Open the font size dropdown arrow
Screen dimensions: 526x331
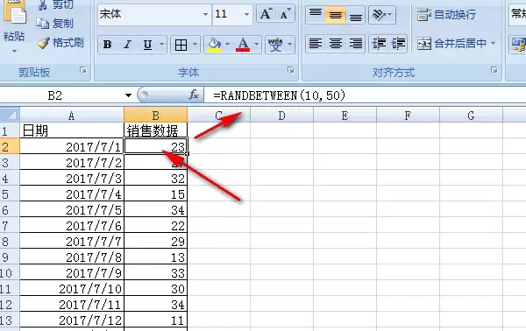(x=247, y=14)
